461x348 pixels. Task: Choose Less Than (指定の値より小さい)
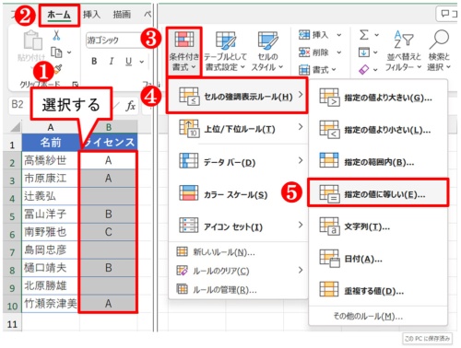coord(378,130)
